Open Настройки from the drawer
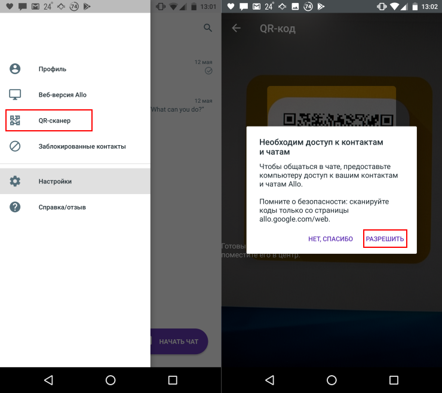 point(75,182)
